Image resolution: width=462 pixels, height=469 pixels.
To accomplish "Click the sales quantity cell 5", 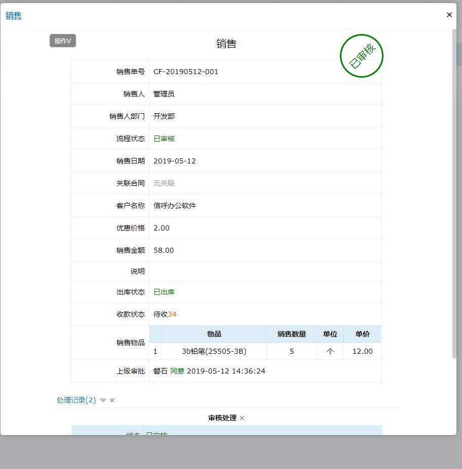I will pyautogui.click(x=292, y=351).
